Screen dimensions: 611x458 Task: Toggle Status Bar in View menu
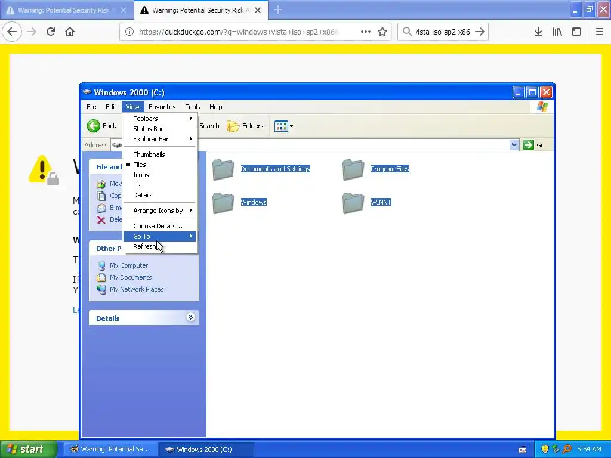pyautogui.click(x=160, y=129)
